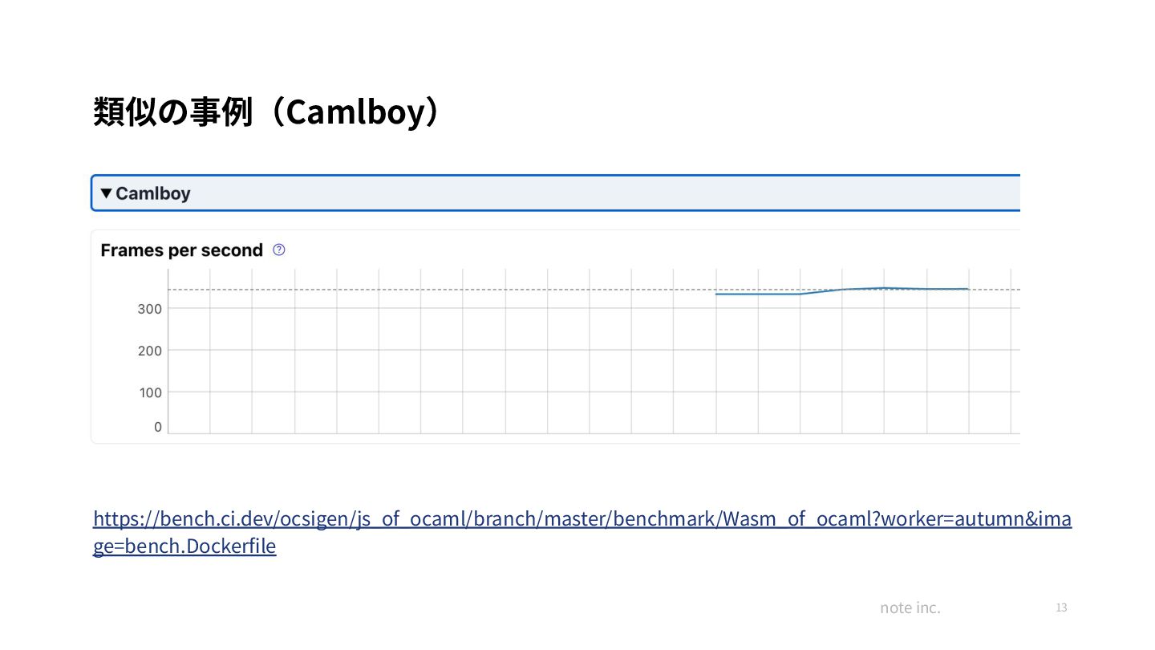Screen dimensions: 1155x650
Task: Click the right end of the blue FPS line
Action: (x=968, y=289)
